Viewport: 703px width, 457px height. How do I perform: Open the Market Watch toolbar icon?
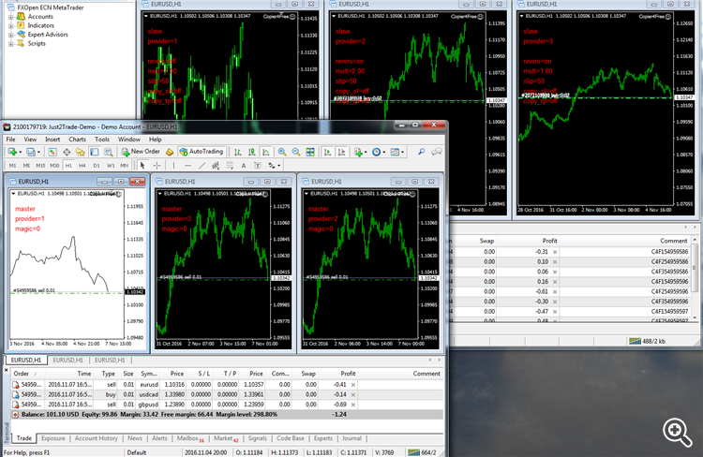pos(52,152)
